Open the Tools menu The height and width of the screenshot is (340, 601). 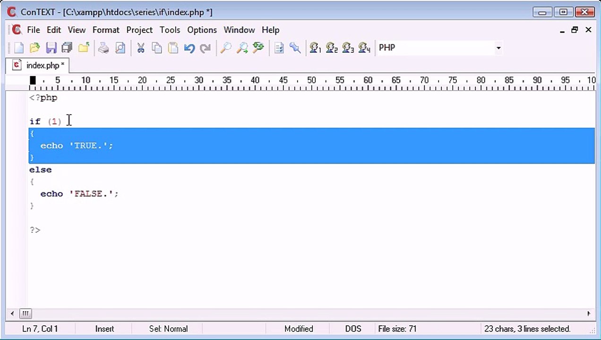click(170, 30)
